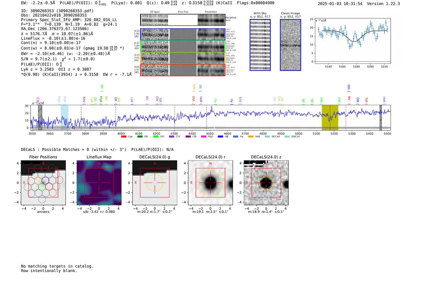This screenshot has height=287, width=421.
Task: Click the orange HeII legend swatch
Action: click(251, 136)
